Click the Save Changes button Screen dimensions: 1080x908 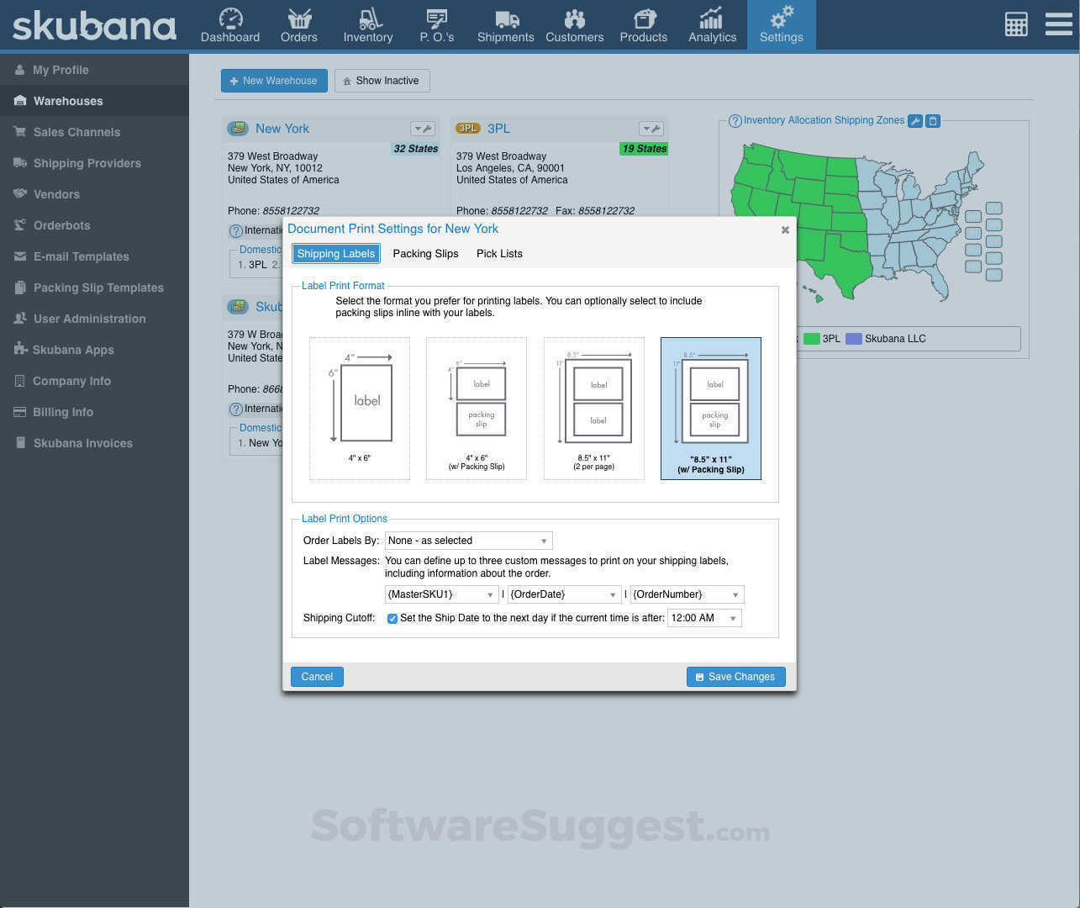click(735, 677)
